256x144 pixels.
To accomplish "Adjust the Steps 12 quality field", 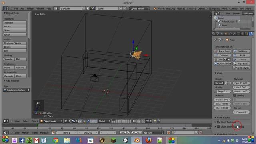I will (222, 92).
